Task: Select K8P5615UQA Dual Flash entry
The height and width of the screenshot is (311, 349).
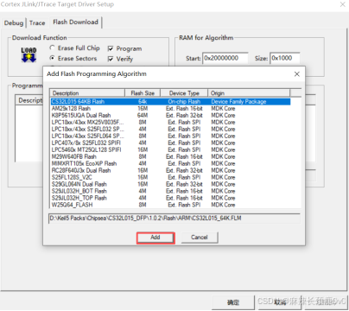Action: (170, 116)
